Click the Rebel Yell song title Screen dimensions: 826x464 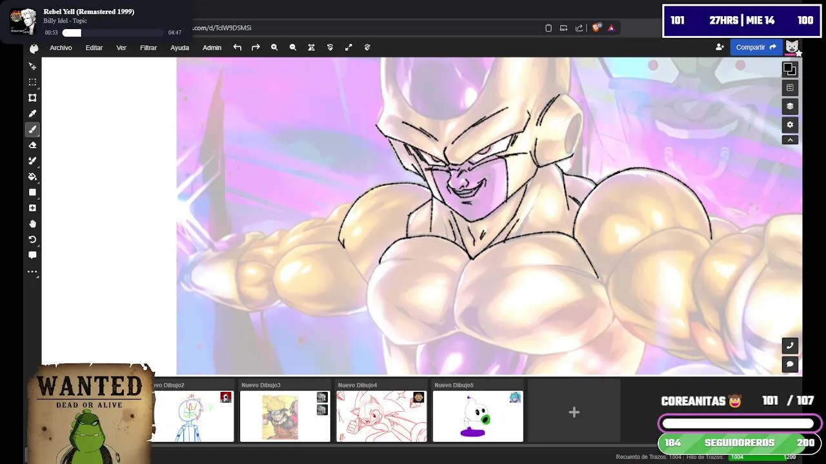click(x=89, y=12)
